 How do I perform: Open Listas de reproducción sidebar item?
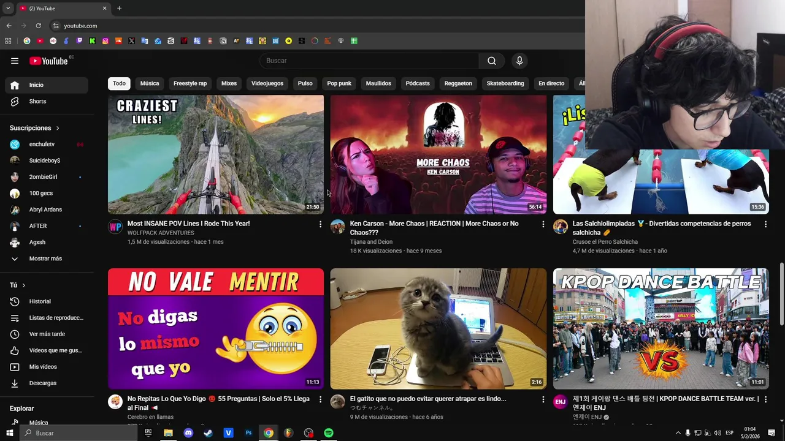click(x=47, y=318)
